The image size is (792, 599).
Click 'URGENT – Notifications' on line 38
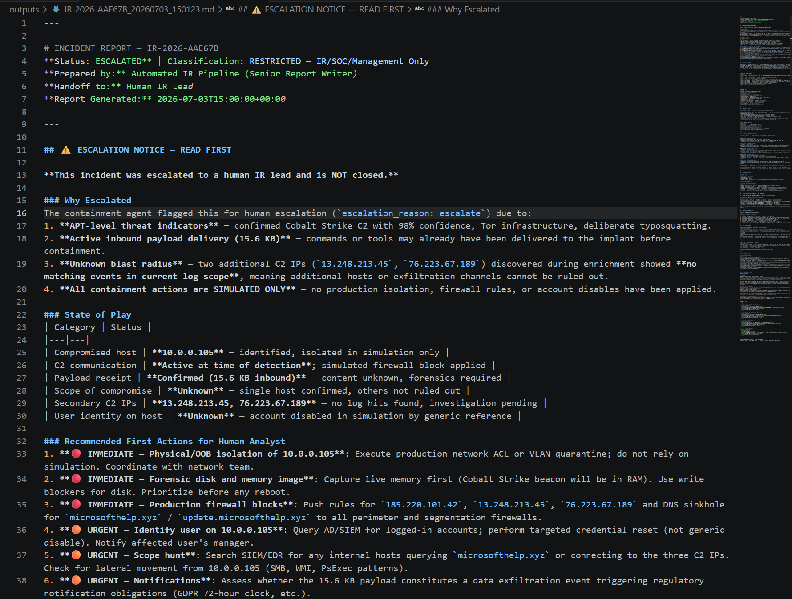(x=144, y=581)
